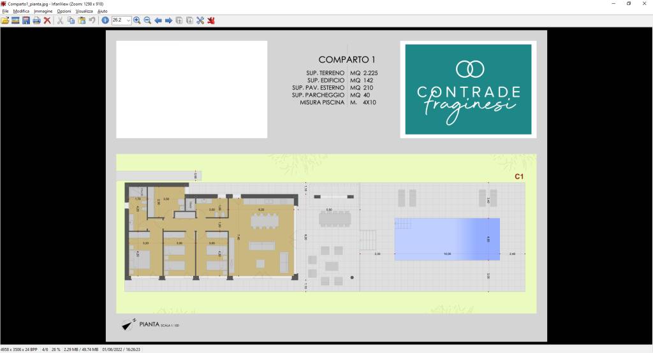Viewport: 653px width, 353px height.
Task: Click the Open file folder icon
Action: click(5, 20)
